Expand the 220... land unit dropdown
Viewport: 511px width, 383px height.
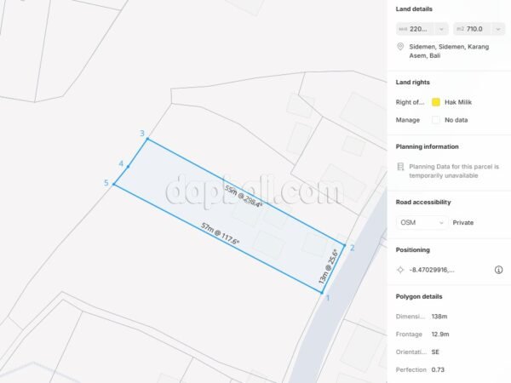422,29
